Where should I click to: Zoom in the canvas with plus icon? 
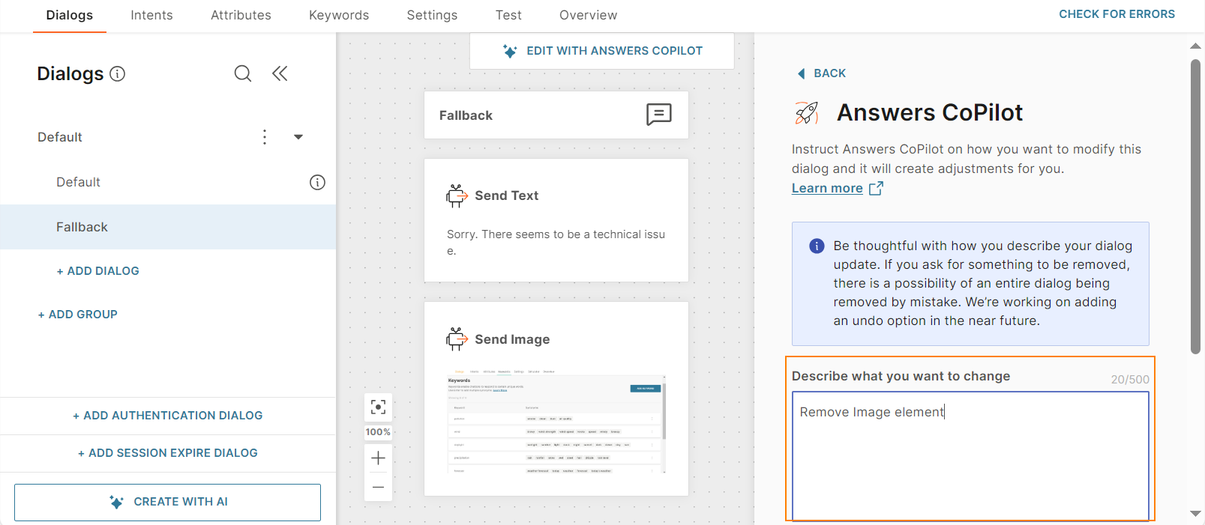click(378, 458)
